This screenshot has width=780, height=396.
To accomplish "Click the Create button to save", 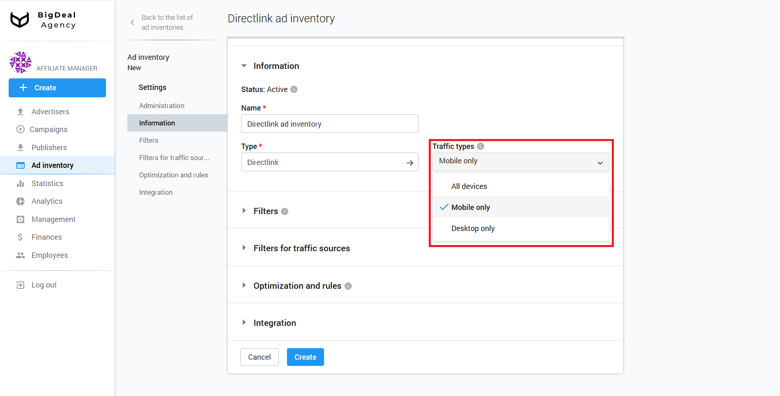I will (305, 357).
